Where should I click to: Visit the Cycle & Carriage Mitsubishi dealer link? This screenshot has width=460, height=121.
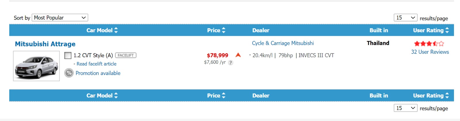(x=283, y=43)
